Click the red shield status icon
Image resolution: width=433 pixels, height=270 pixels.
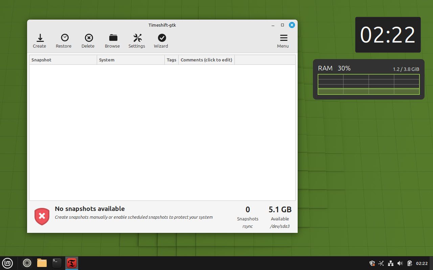42,216
